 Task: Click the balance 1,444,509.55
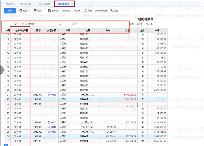pos(160,122)
